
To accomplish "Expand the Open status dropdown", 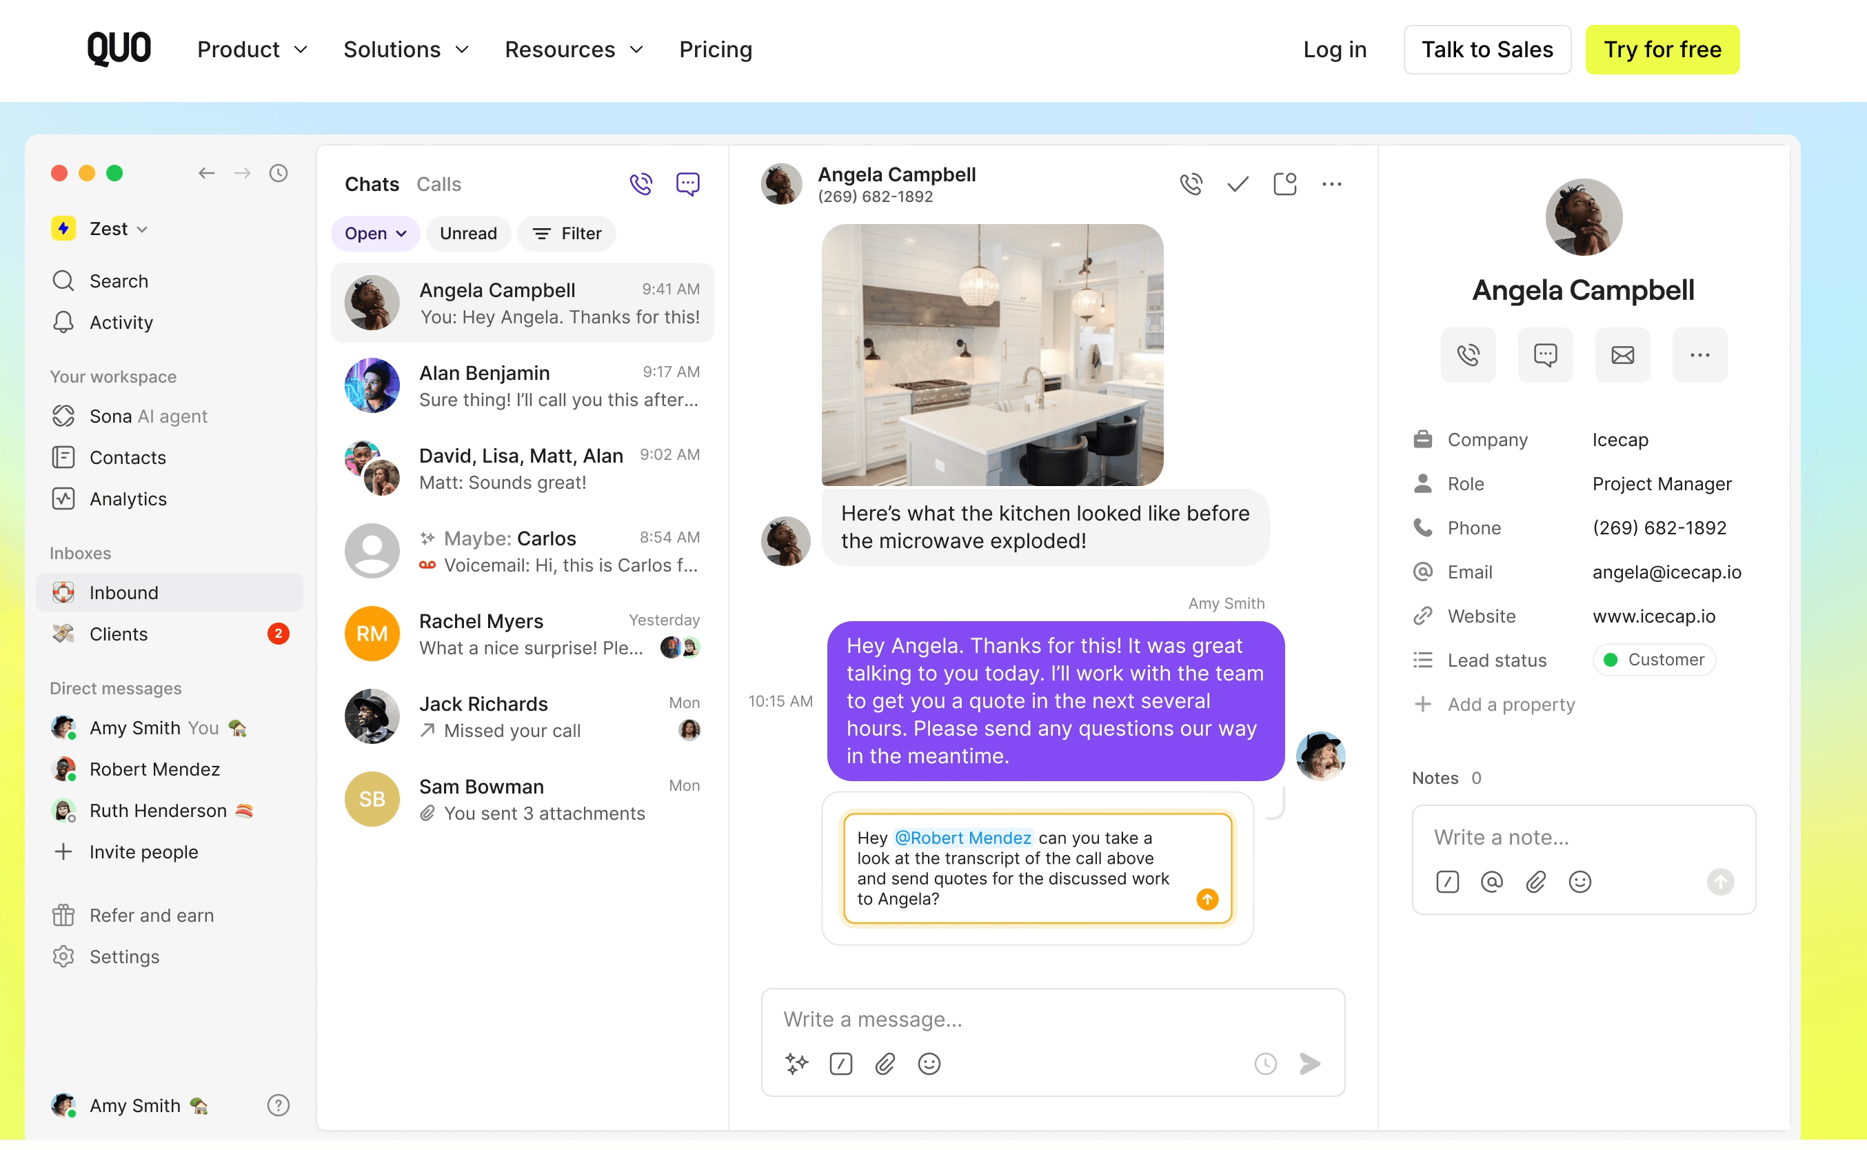I will [375, 234].
